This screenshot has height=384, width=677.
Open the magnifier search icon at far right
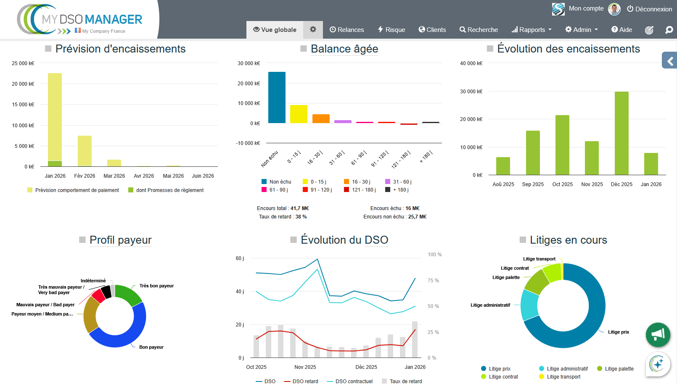coord(669,30)
